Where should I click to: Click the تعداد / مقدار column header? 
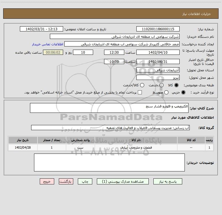[52, 140]
